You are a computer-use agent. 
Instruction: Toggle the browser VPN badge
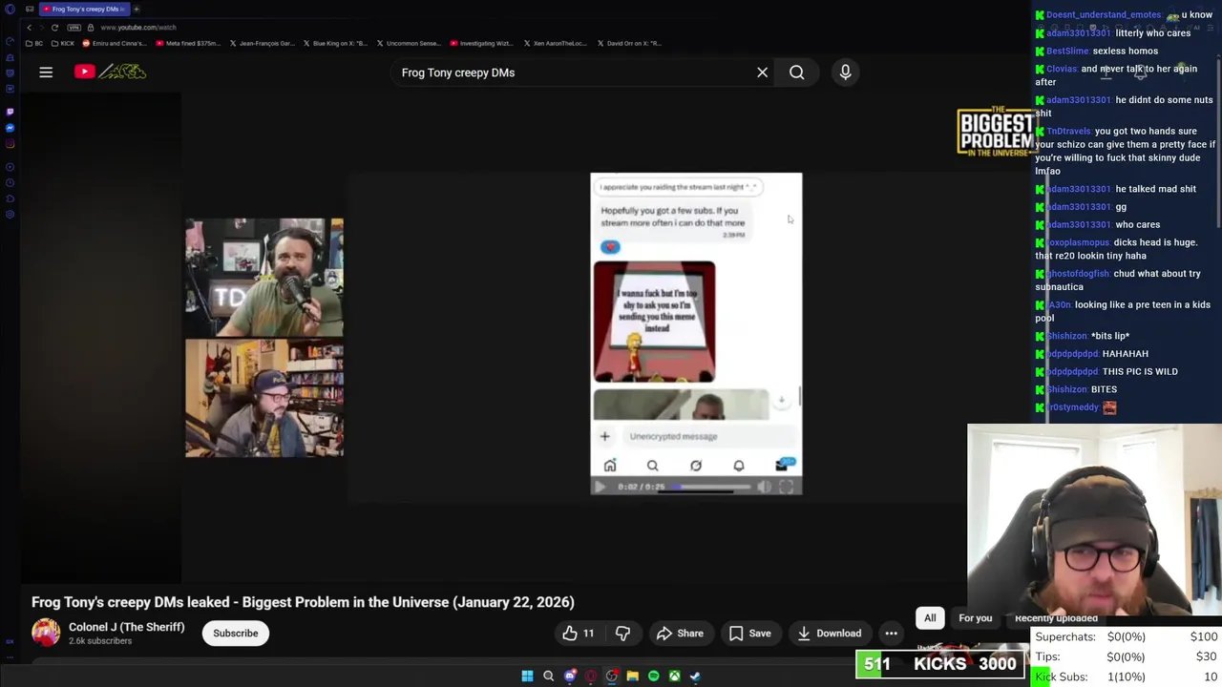coord(75,28)
